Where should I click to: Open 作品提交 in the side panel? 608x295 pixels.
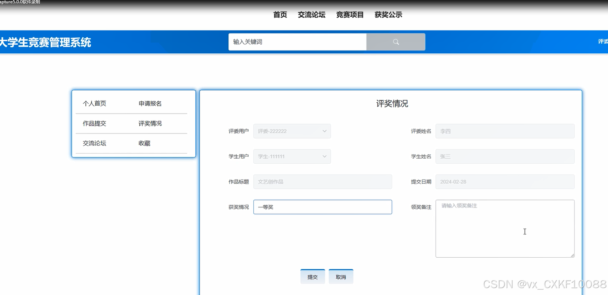tap(95, 123)
